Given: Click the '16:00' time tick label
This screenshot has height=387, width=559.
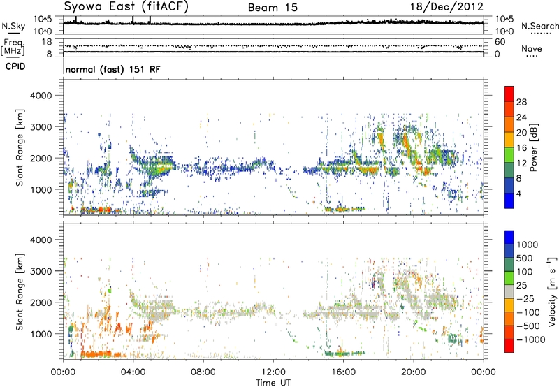Looking at the screenshot, I should [x=343, y=372].
